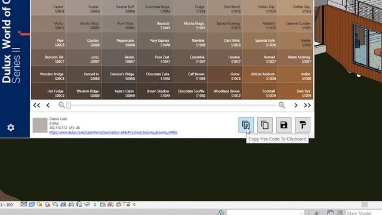The height and width of the screenshot is (215, 382).
Task: Go to previous page with single left arrow
Action: coord(48,105)
